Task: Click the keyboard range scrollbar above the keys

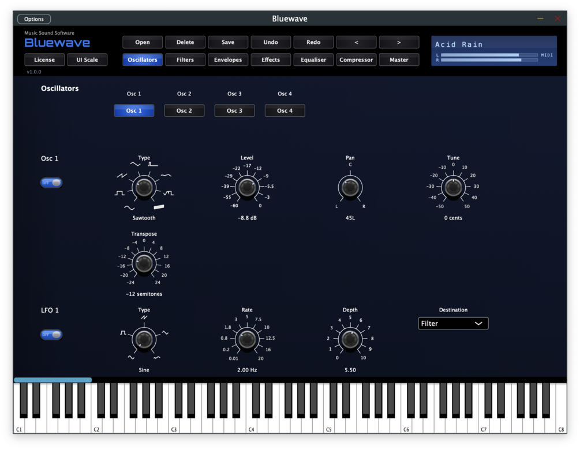Action: (x=53, y=380)
